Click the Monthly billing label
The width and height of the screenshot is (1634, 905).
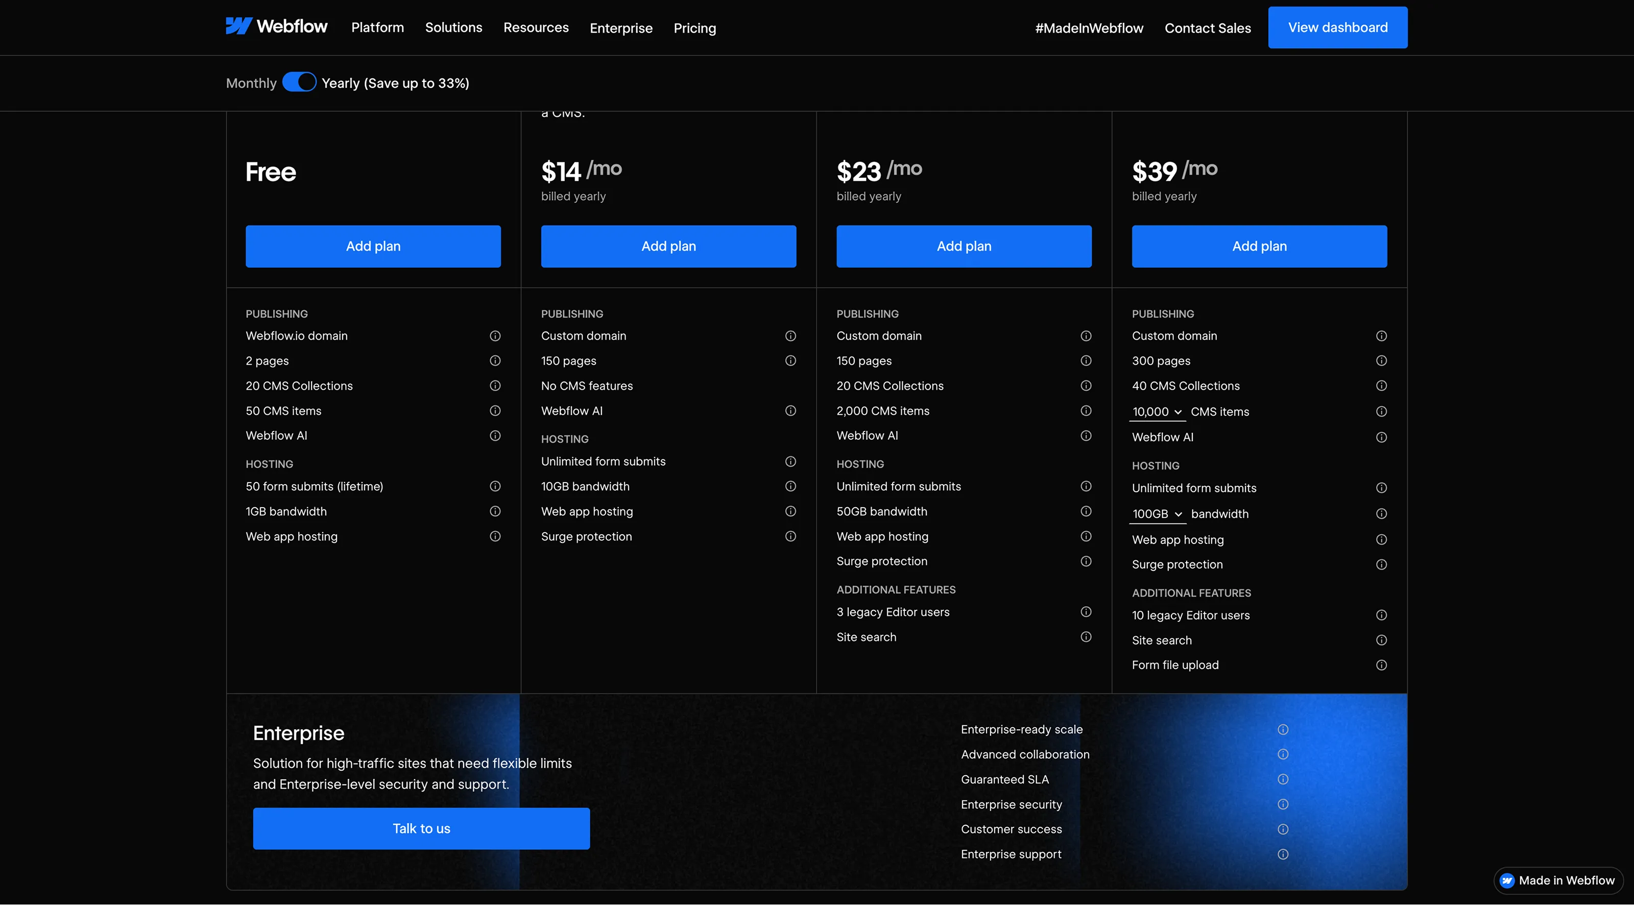[x=251, y=83]
